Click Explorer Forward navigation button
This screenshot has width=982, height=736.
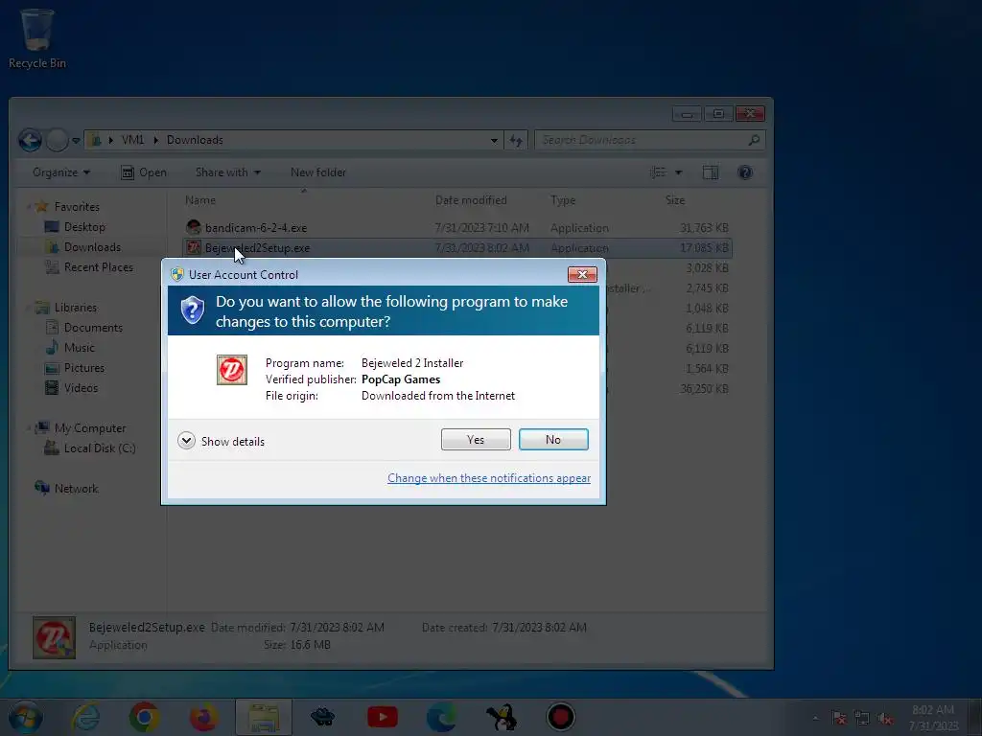(57, 140)
